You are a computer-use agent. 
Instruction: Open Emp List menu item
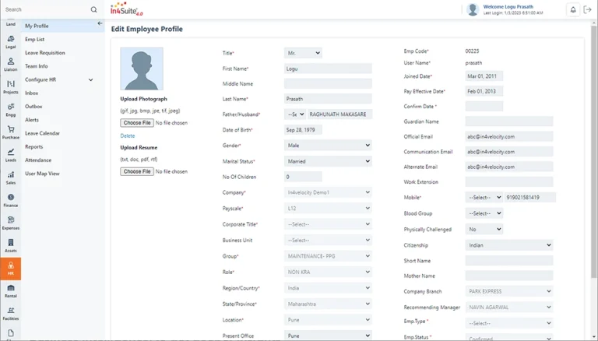[35, 39]
